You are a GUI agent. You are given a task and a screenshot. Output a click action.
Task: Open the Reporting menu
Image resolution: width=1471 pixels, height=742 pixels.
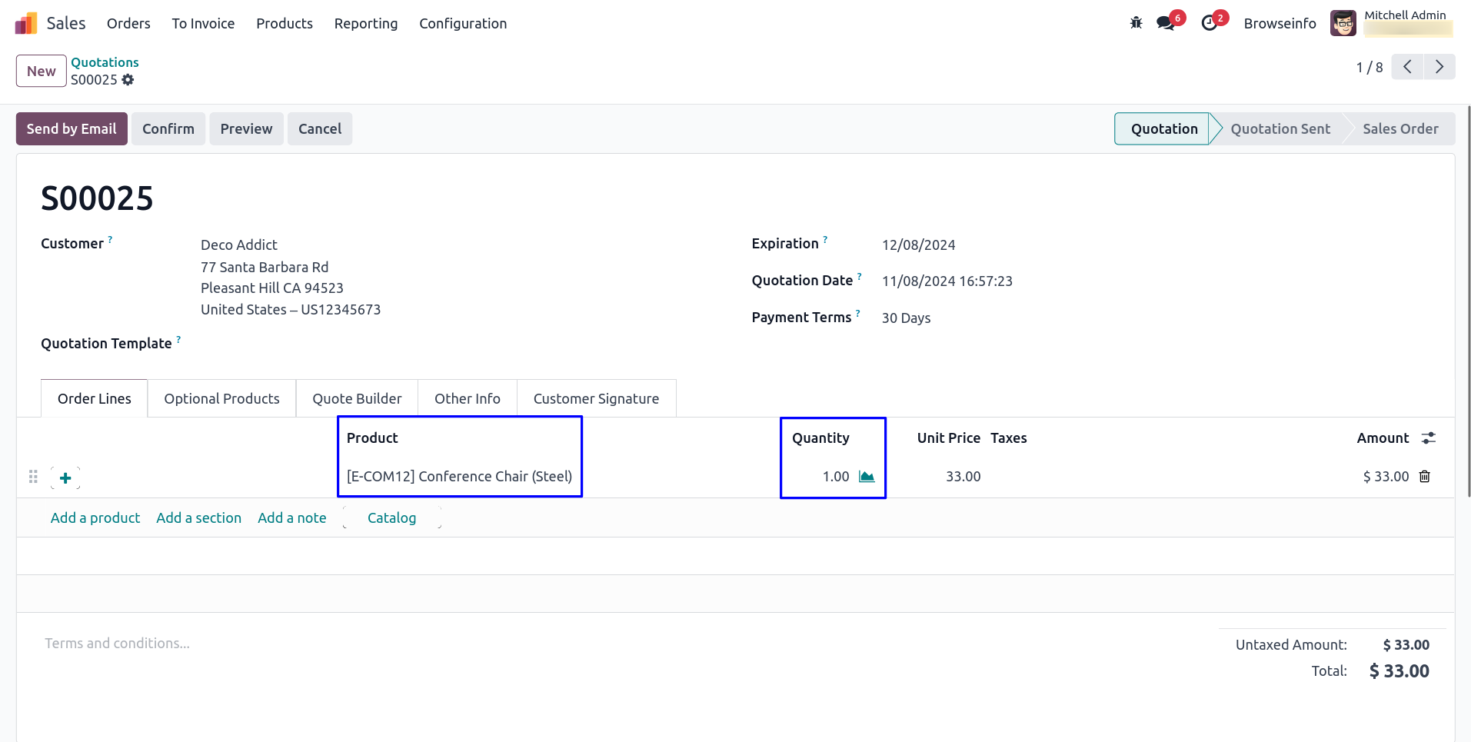365,24
